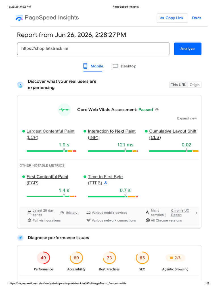Click the PageSpeed Insights logo icon

coord(19,18)
